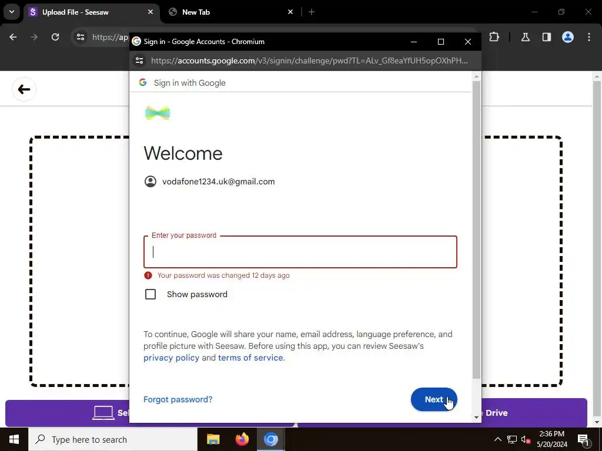This screenshot has height=451, width=602.
Task: Minimize the Google sign-in popup window
Action: (x=414, y=42)
